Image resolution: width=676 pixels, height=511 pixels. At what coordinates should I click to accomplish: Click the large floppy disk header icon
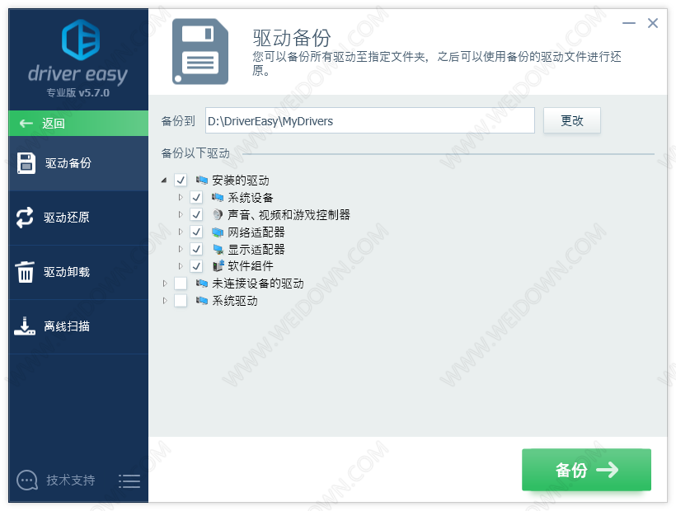point(200,51)
